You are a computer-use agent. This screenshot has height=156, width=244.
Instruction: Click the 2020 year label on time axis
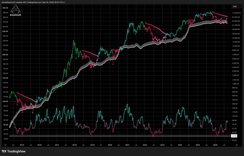coord(110,145)
